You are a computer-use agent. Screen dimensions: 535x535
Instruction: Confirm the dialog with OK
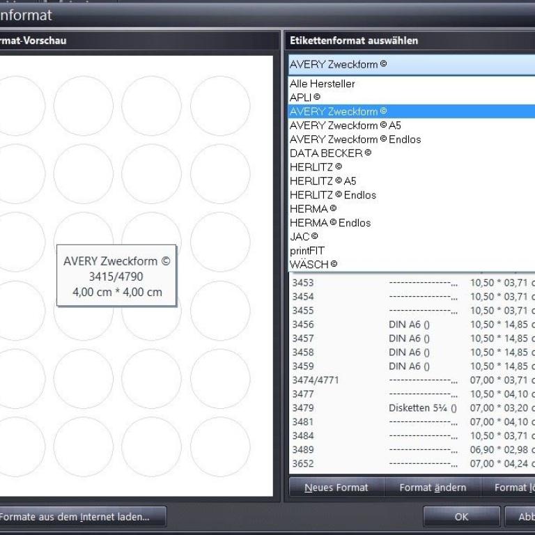(461, 517)
